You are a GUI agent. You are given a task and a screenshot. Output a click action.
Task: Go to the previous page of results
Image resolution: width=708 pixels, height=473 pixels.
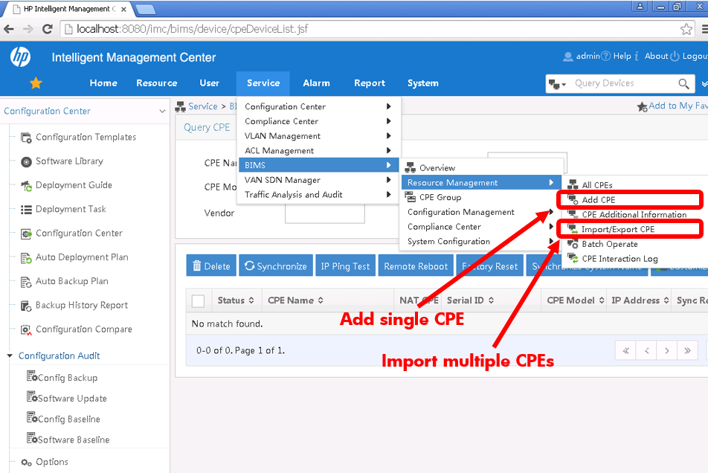pos(646,351)
